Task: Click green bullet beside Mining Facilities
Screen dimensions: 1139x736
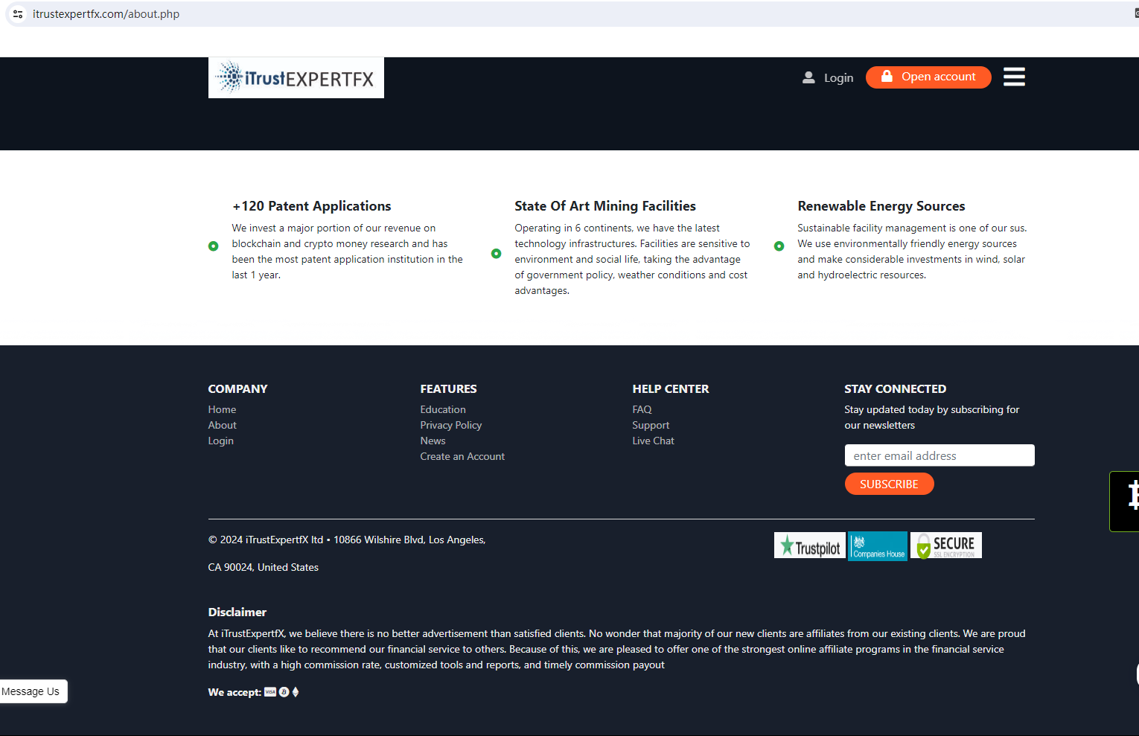Action: 497,254
